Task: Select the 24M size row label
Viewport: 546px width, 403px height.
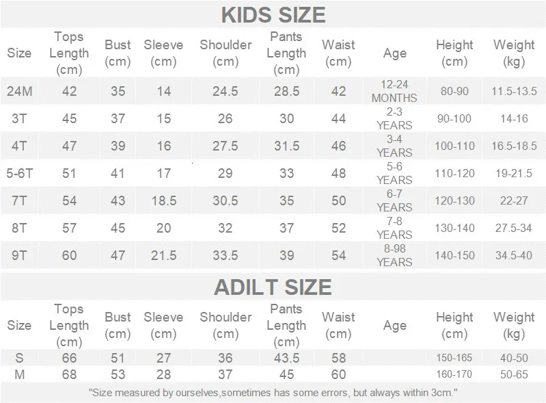Action: tap(19, 91)
